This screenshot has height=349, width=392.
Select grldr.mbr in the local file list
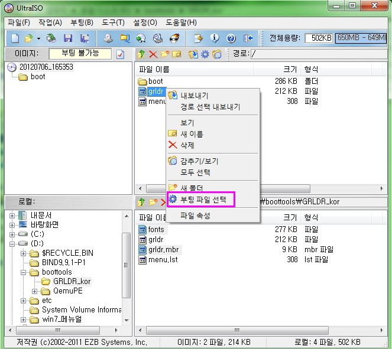[164, 250]
